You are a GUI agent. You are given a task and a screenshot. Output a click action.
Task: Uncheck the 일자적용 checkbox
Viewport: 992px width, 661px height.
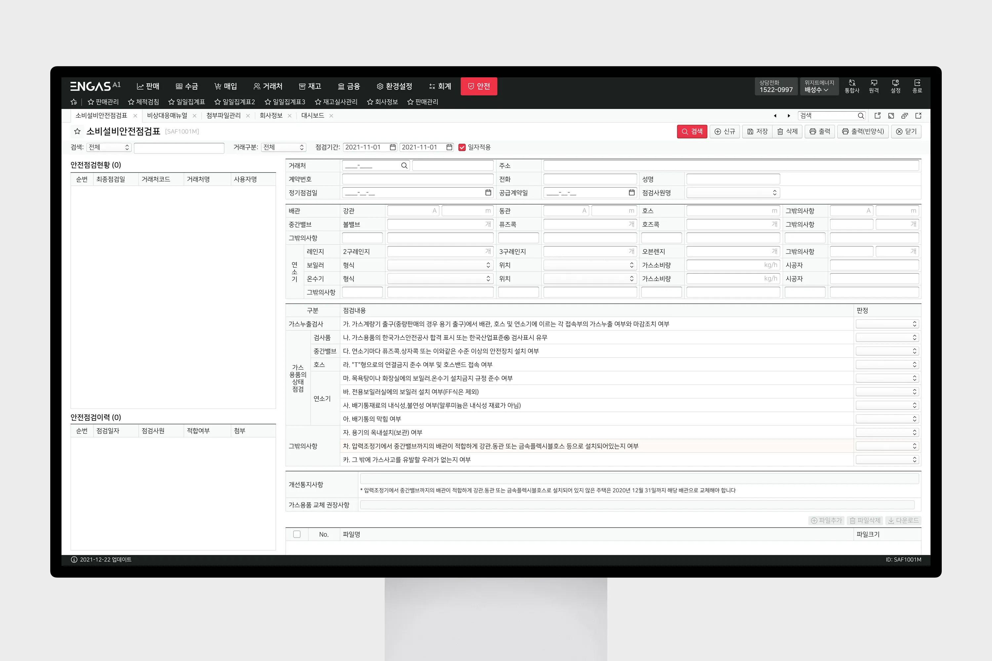(x=462, y=147)
